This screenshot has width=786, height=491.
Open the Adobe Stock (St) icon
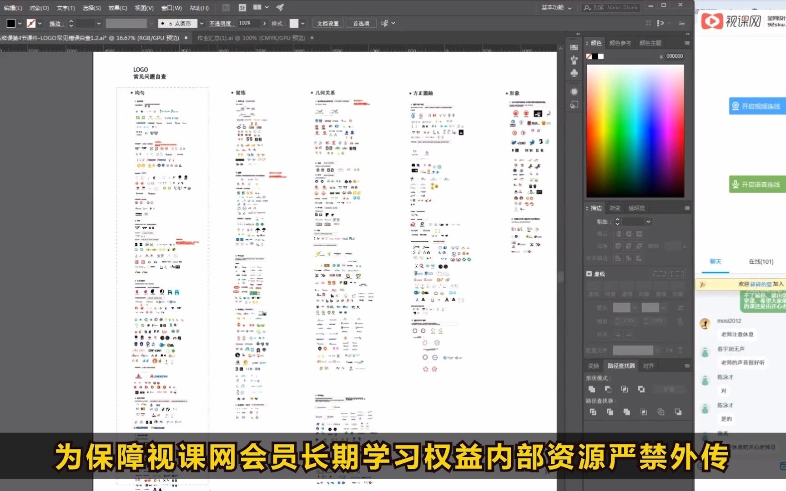click(x=242, y=8)
